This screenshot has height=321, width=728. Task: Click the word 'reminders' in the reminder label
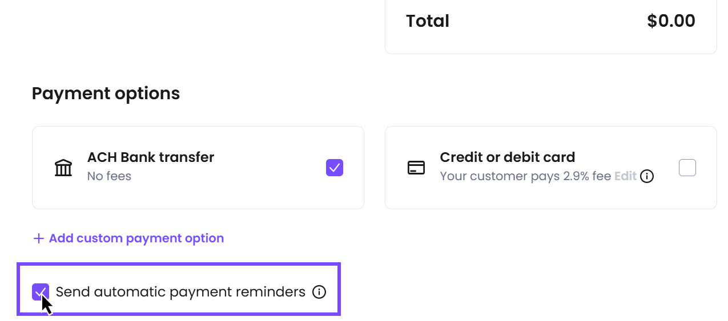point(270,292)
